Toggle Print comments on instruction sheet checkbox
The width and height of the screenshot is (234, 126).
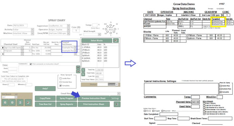(x=31, y=64)
